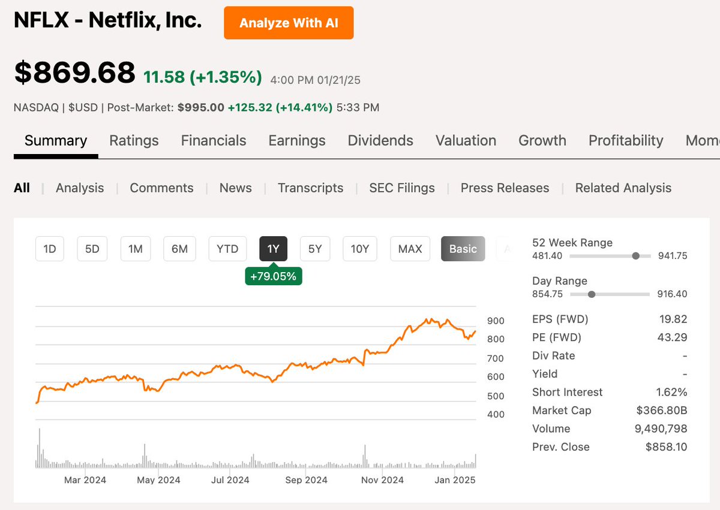Click the 52 Week Range slider marker
The image size is (720, 510).
tap(635, 255)
